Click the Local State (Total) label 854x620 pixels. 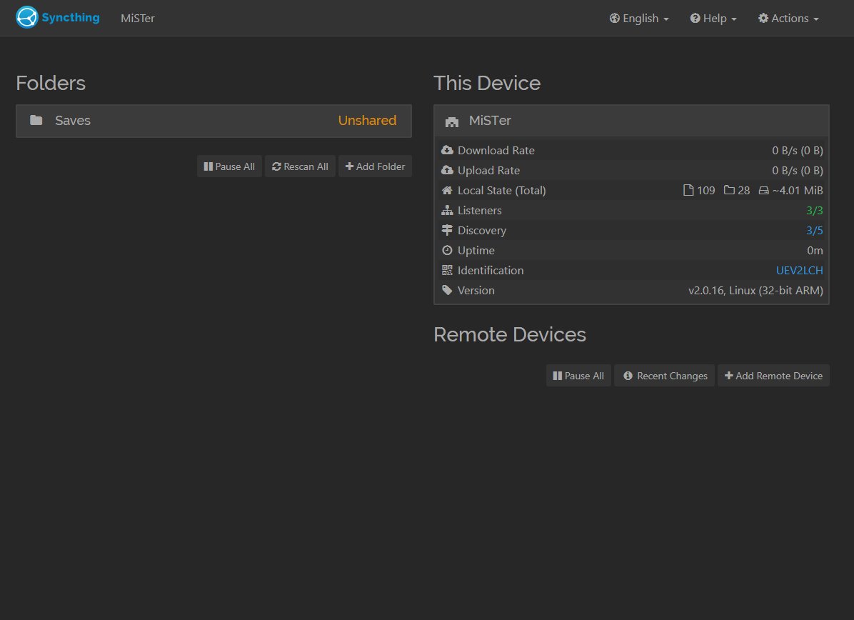coord(501,190)
